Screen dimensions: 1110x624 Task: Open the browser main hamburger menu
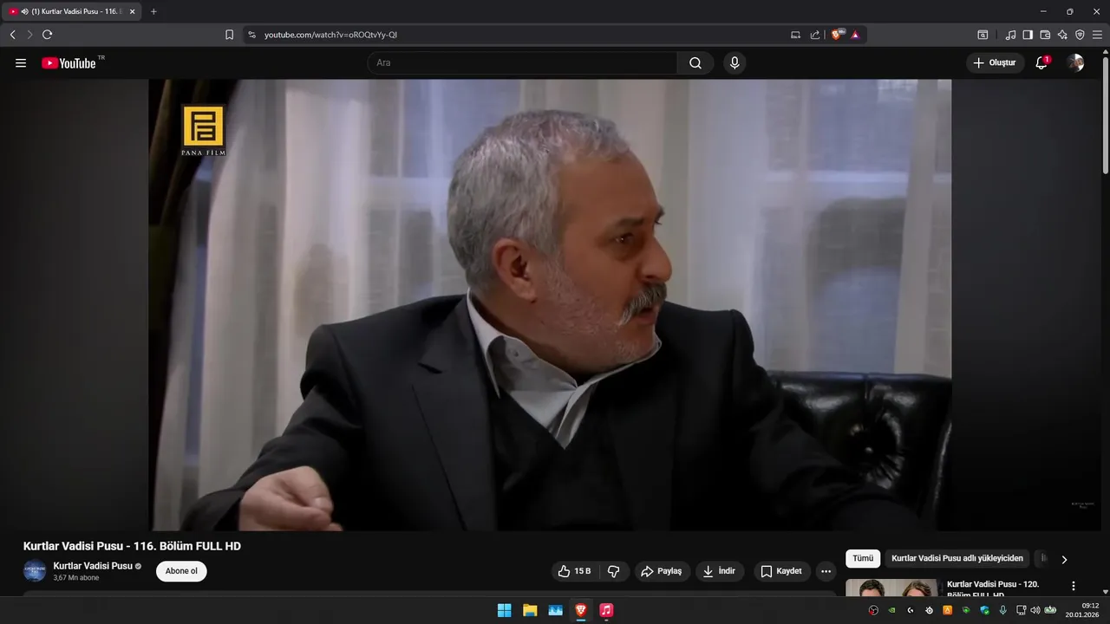pyautogui.click(x=1098, y=35)
